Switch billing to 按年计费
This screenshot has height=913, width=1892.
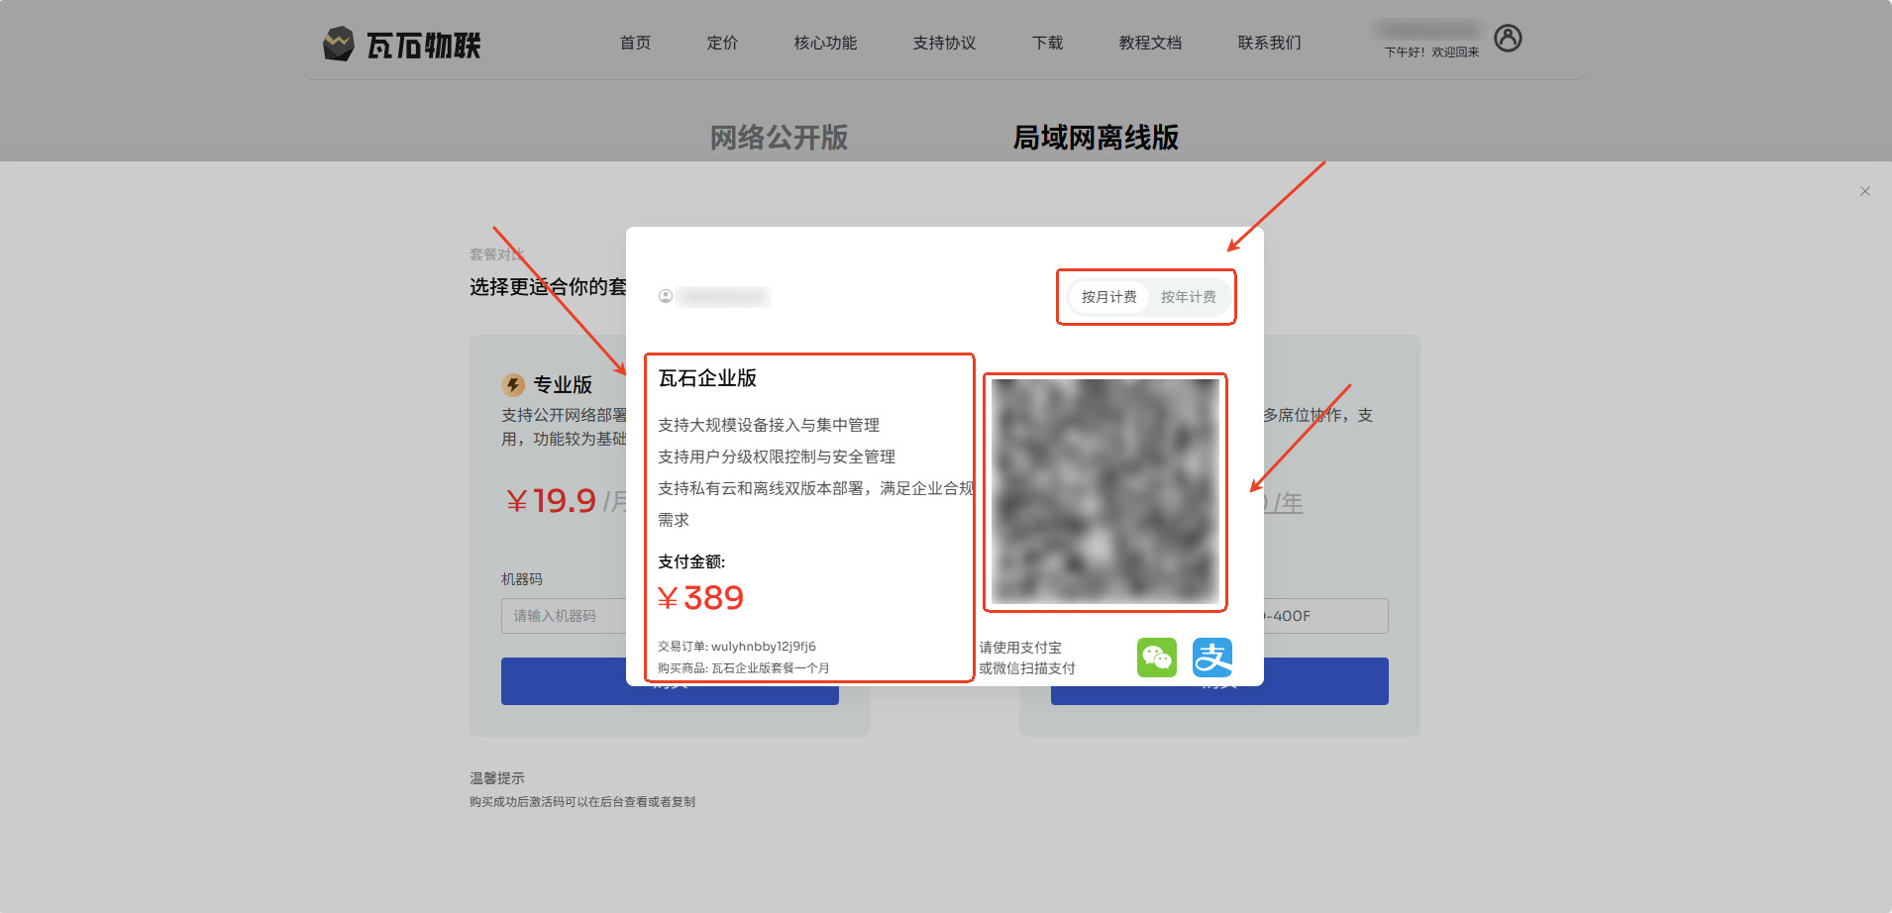pos(1188,297)
